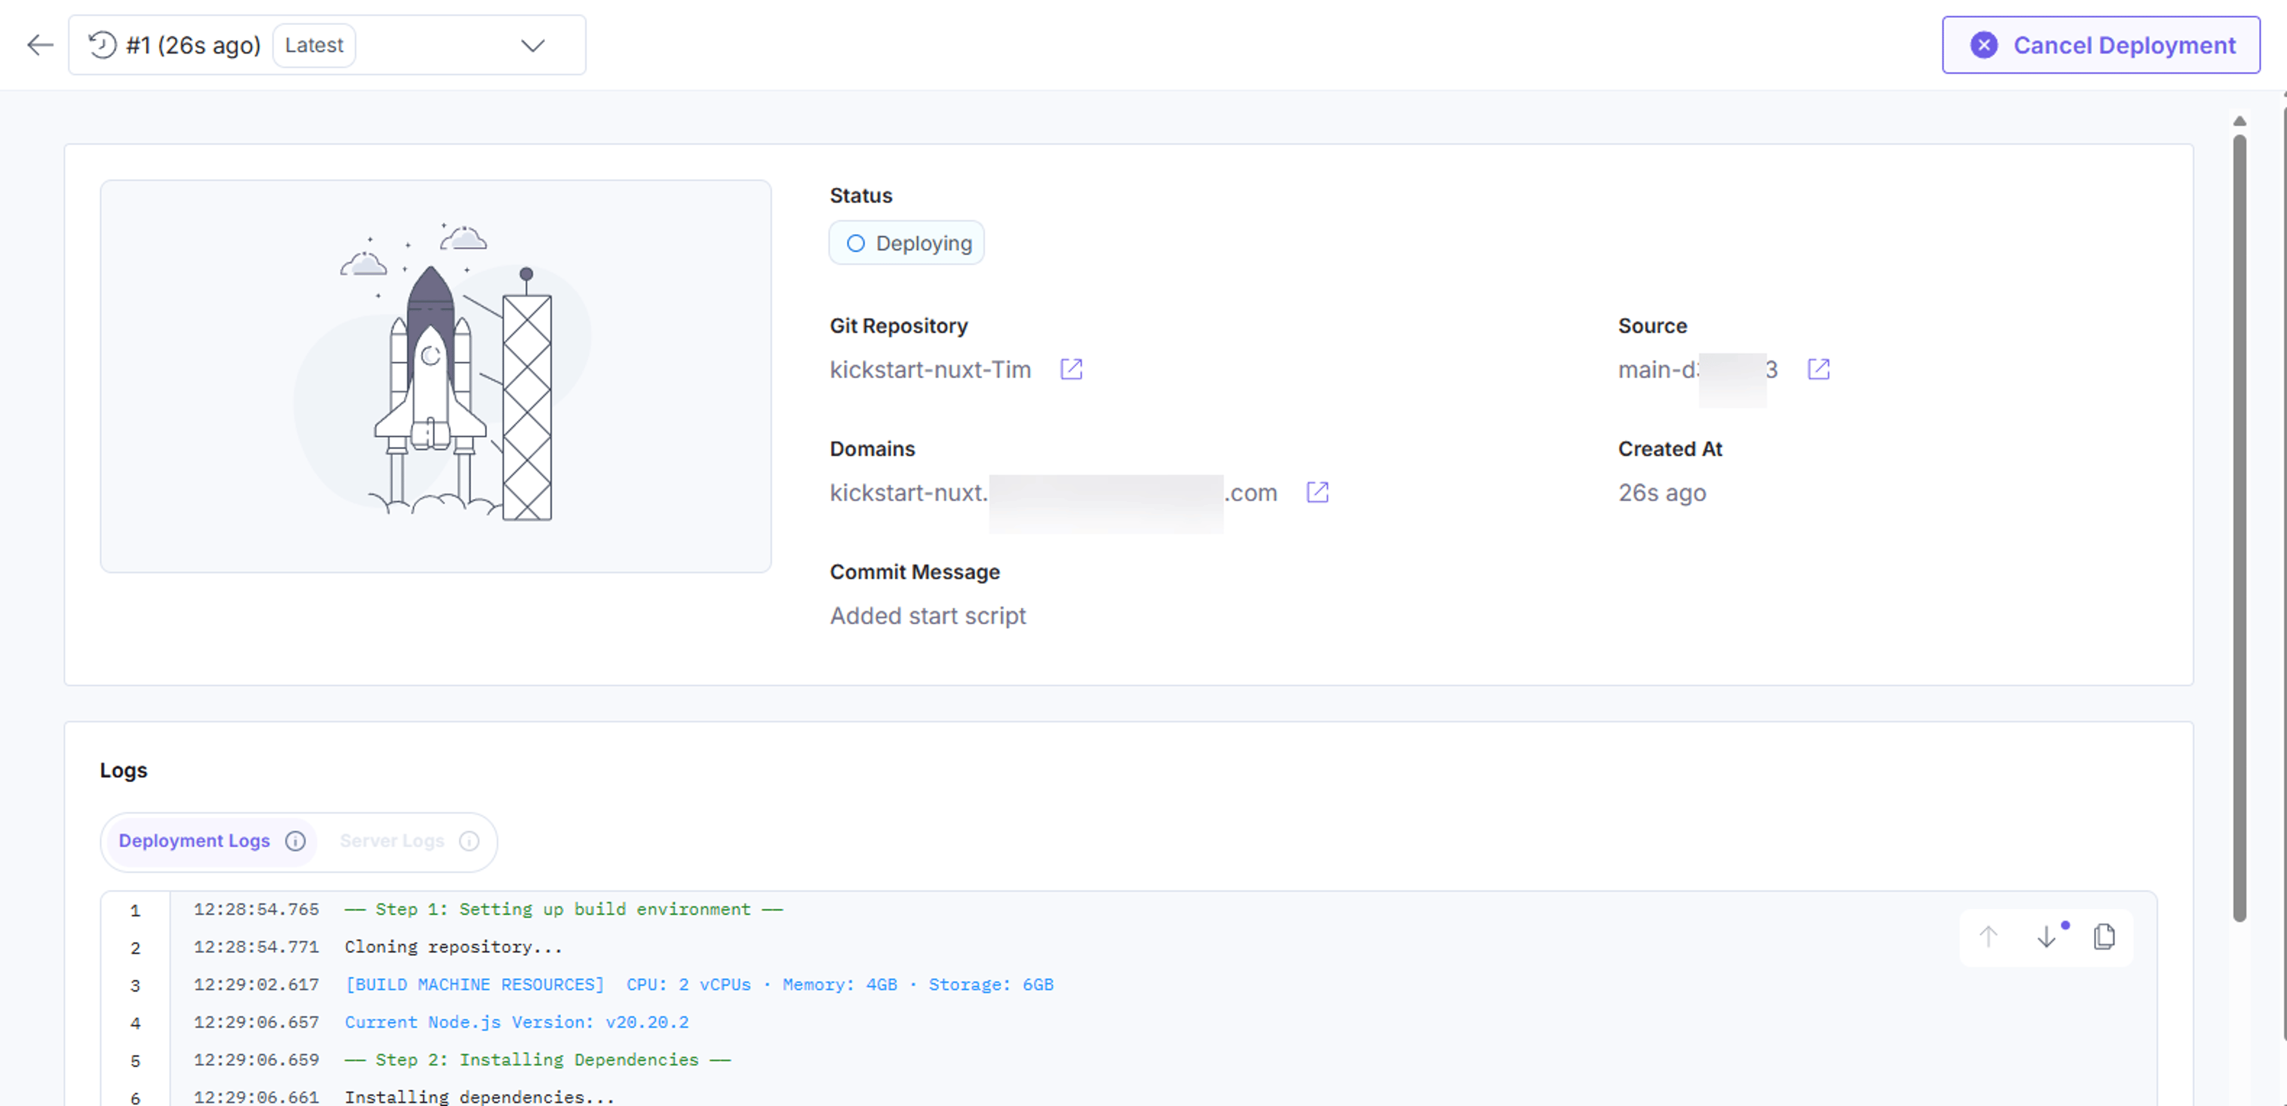The width and height of the screenshot is (2287, 1106).
Task: Click the page vertical scrollbar thumb
Action: tap(2240, 528)
